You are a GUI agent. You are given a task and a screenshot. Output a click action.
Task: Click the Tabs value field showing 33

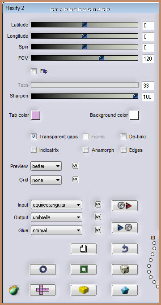point(148,86)
